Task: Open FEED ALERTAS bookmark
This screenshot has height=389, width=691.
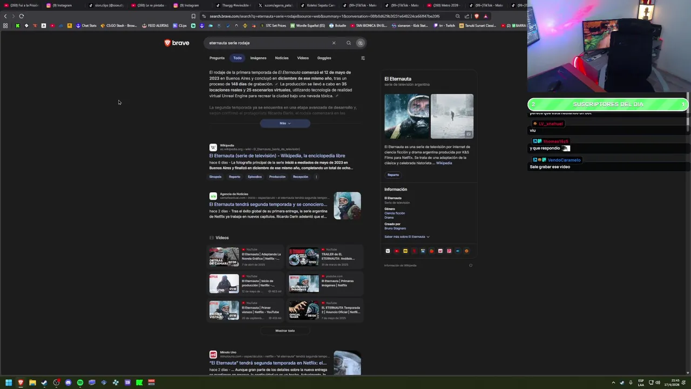Action: point(155,25)
